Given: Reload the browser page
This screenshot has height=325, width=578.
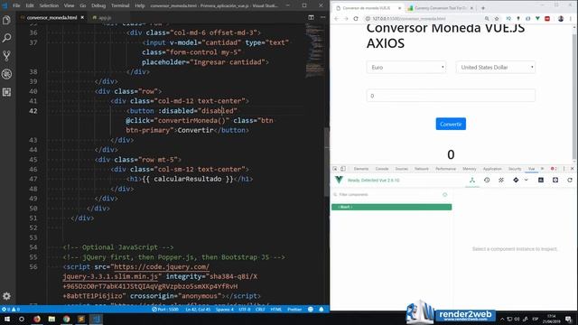Looking at the screenshot, I should 356,18.
